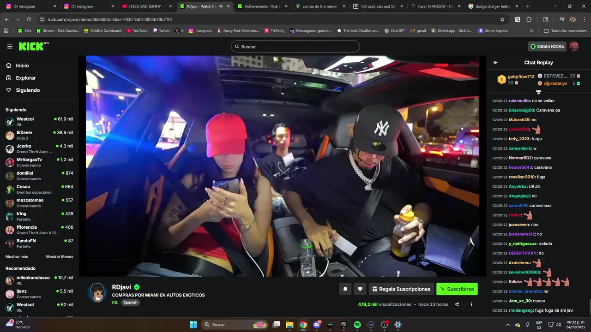Image resolution: width=591 pixels, height=332 pixels.
Task: Open ijenz recommended channel
Action: [39, 294]
